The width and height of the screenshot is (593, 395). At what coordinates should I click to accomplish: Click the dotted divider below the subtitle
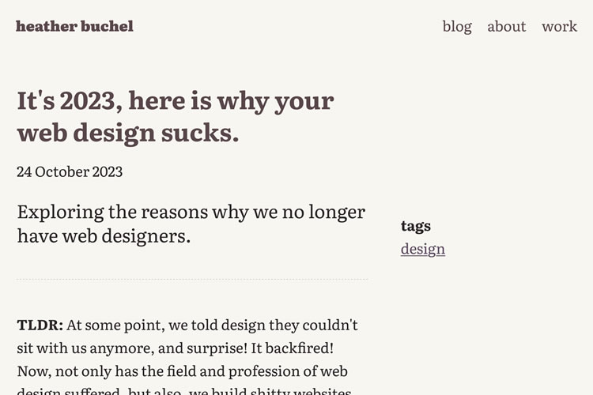tap(192, 279)
